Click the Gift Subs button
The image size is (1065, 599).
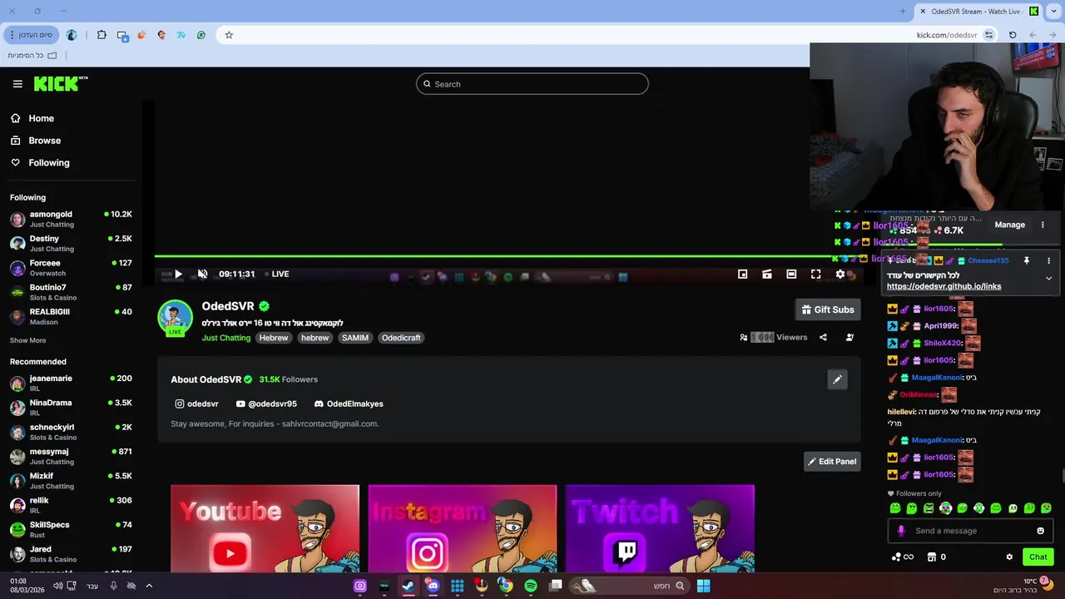pos(828,309)
